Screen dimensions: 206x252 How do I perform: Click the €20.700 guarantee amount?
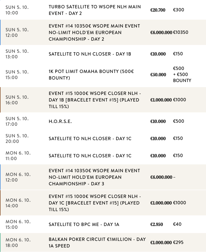(x=158, y=10)
